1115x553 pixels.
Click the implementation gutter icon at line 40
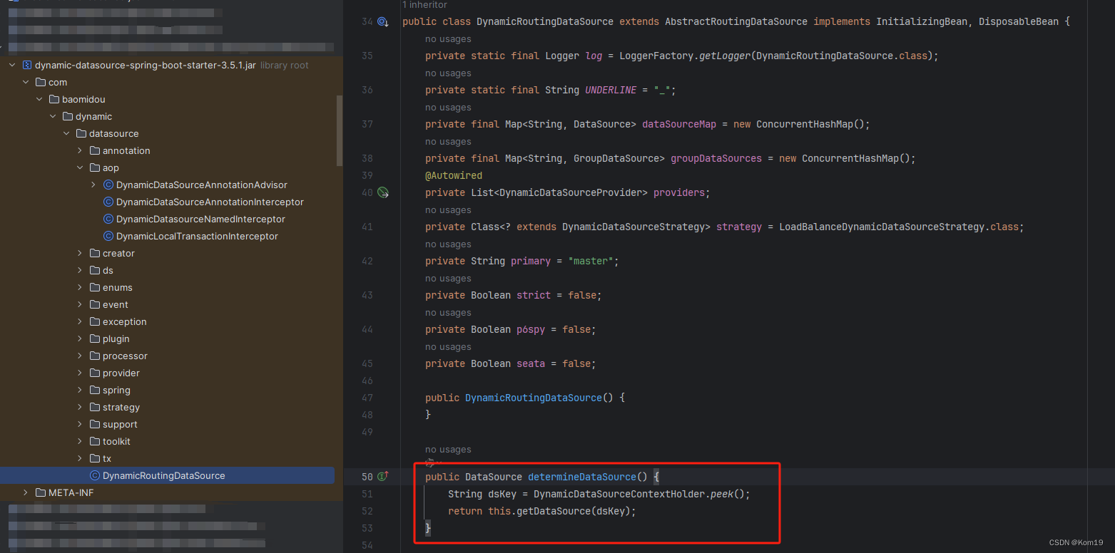[x=383, y=192]
